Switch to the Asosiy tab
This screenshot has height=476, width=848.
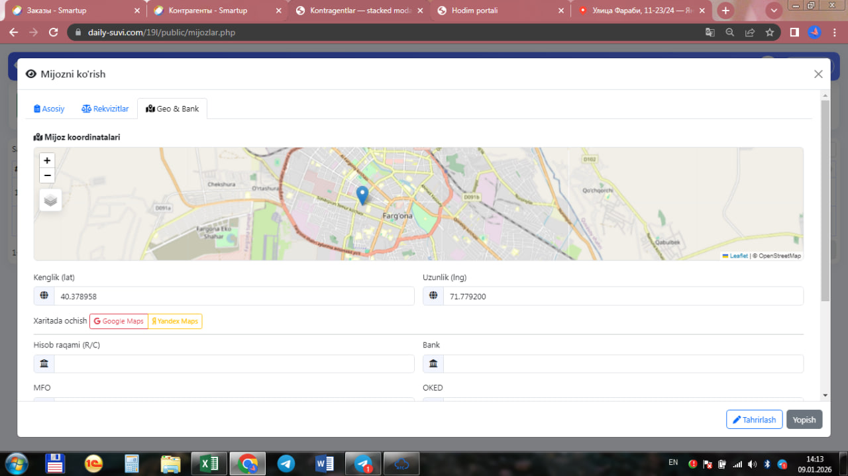point(49,109)
